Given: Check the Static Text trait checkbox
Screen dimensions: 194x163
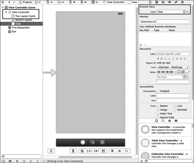Looking at the screenshot, I should coord(158,114).
